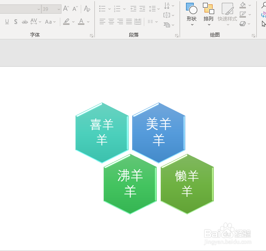Open 排列 arrange menu

tap(209, 14)
